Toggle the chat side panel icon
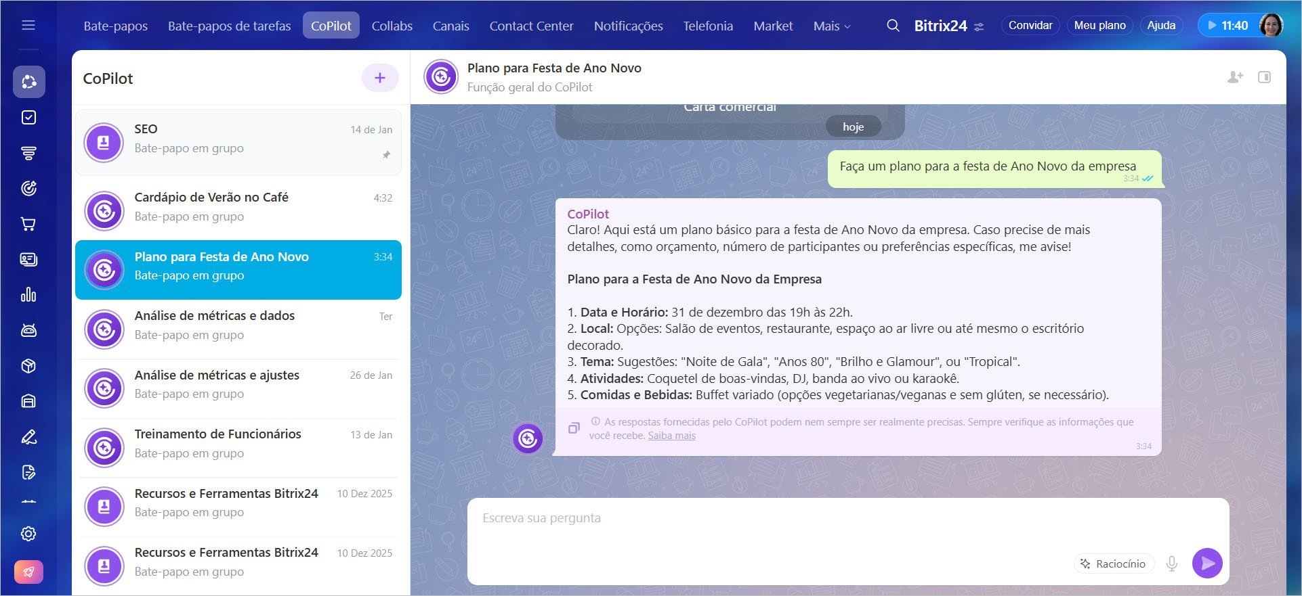This screenshot has height=596, width=1302. click(1264, 77)
